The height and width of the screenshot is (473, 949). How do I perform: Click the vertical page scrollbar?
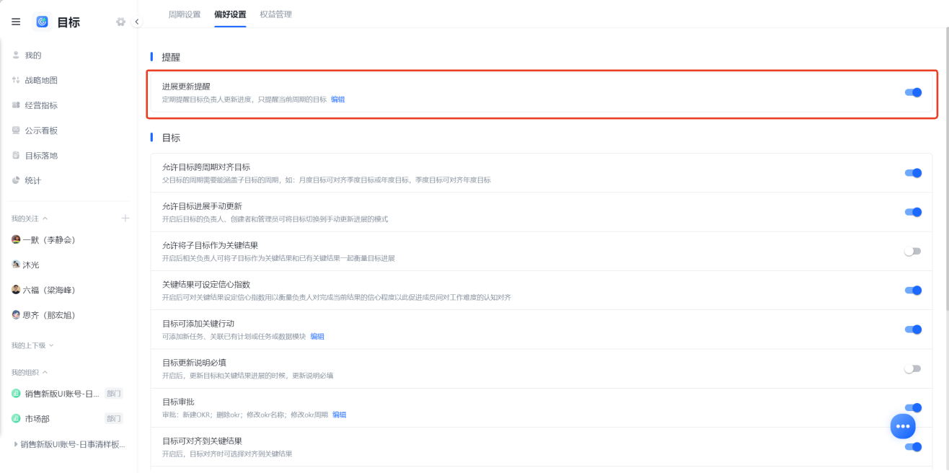(x=946, y=169)
